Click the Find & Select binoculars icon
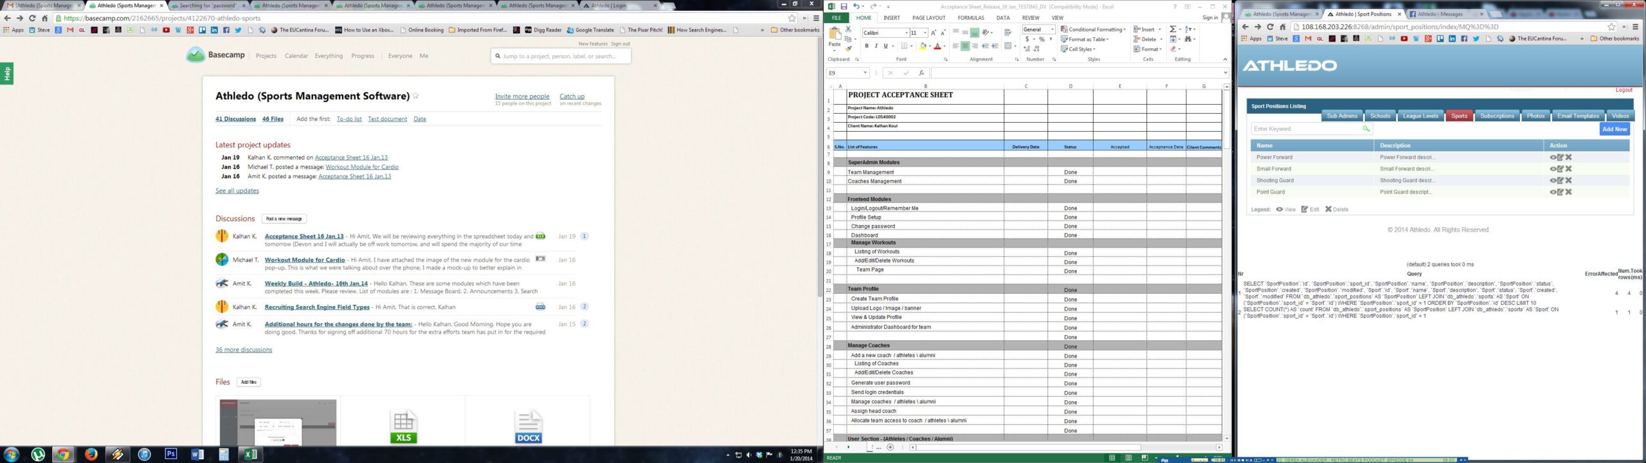 [x=1188, y=39]
